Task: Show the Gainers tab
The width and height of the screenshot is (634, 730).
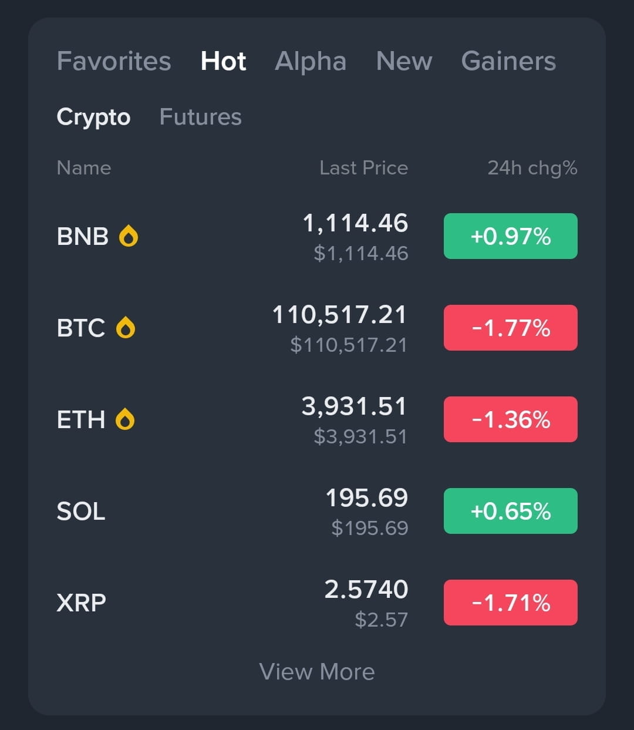Action: 508,61
